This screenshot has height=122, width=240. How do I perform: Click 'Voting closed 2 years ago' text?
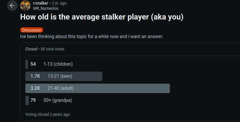[x=48, y=115]
